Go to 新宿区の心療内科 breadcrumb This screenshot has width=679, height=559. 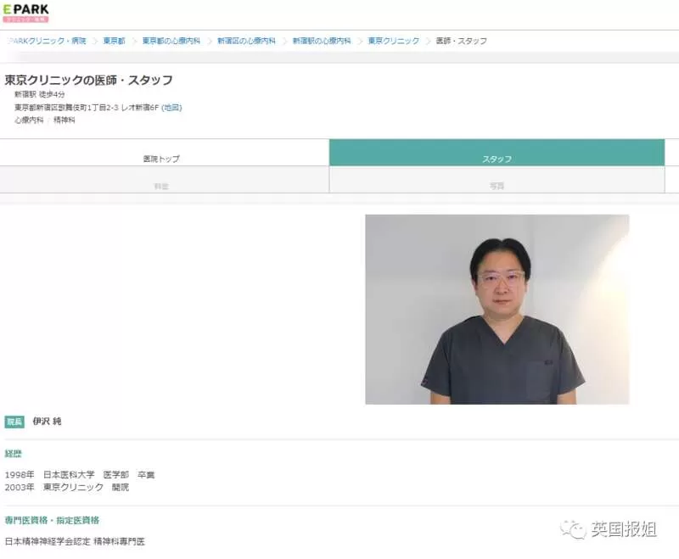tap(246, 41)
